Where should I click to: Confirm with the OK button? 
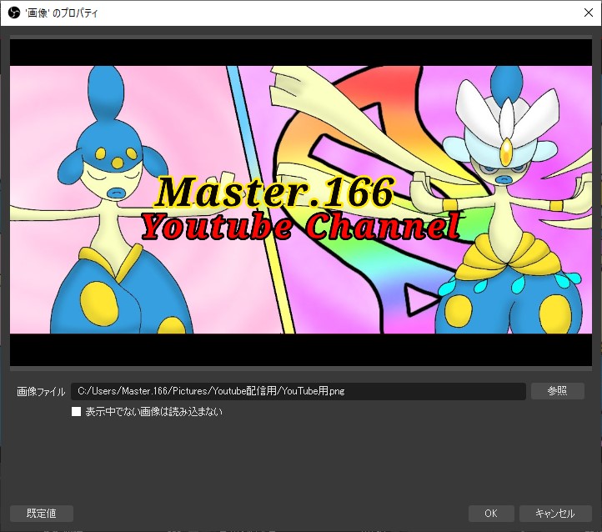coord(491,513)
